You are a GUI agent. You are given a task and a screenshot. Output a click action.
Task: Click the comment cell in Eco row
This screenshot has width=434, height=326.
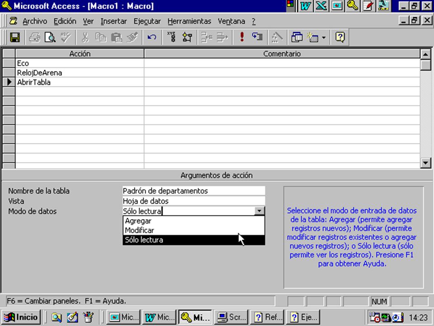[282, 63]
